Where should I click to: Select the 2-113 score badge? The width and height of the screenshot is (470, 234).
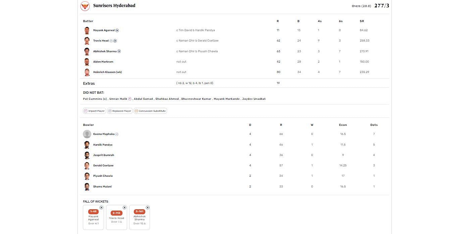[x=116, y=213]
